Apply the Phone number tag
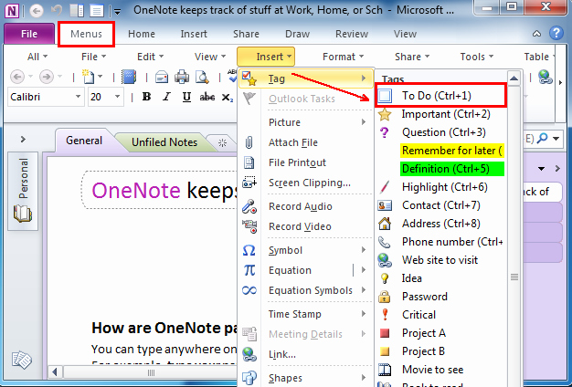572x387 pixels. 440,242
